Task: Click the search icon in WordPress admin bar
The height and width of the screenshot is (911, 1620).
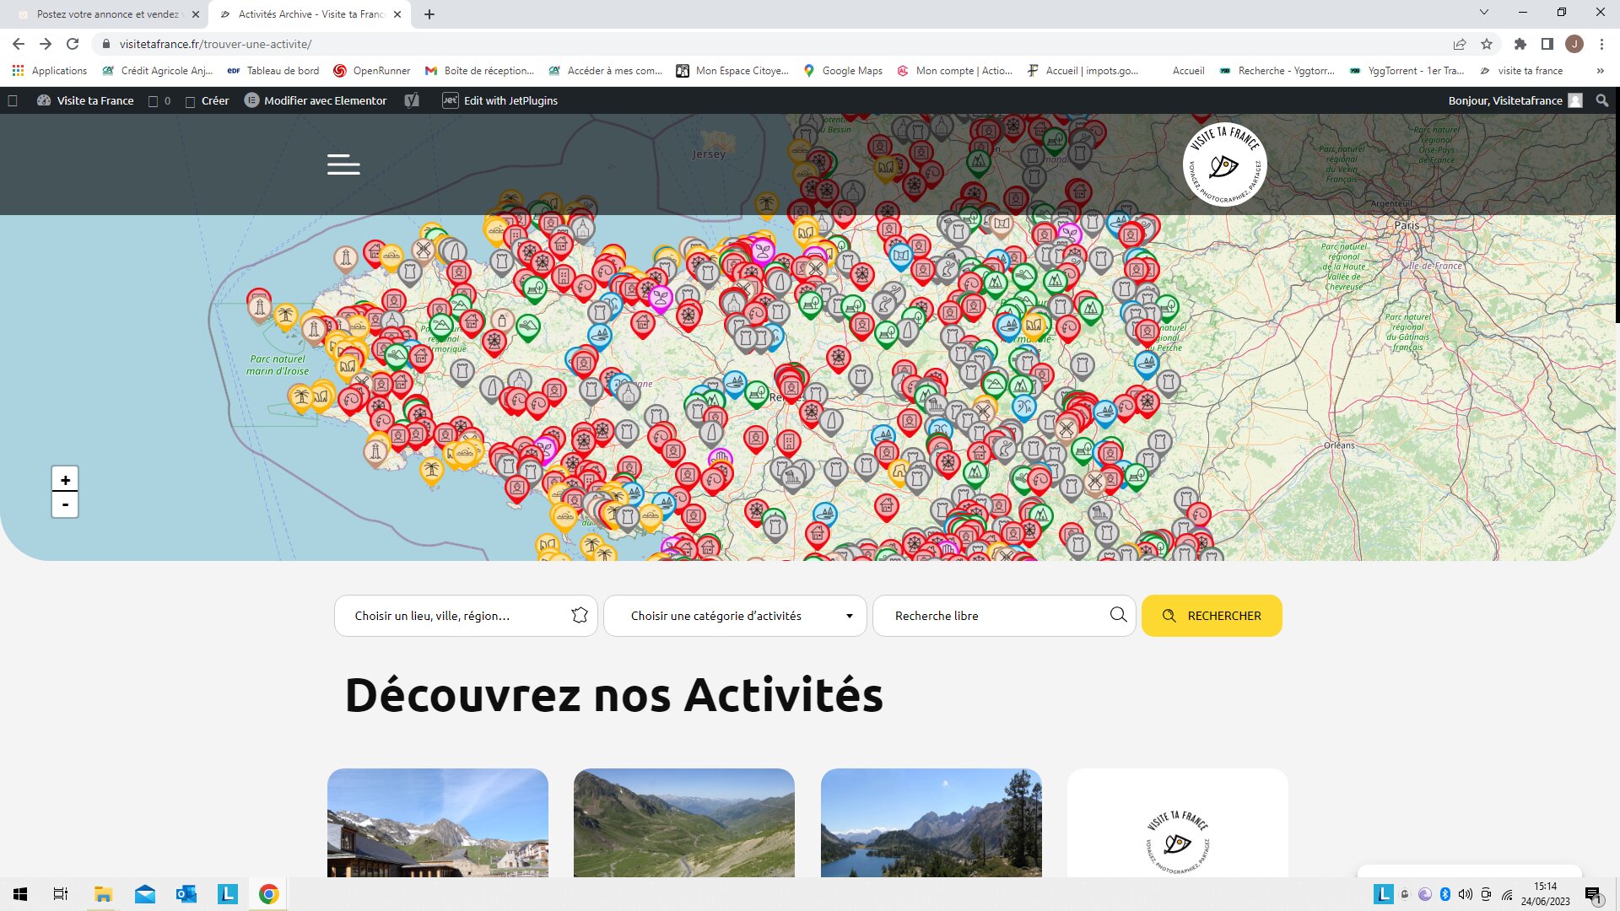Action: pyautogui.click(x=1602, y=100)
